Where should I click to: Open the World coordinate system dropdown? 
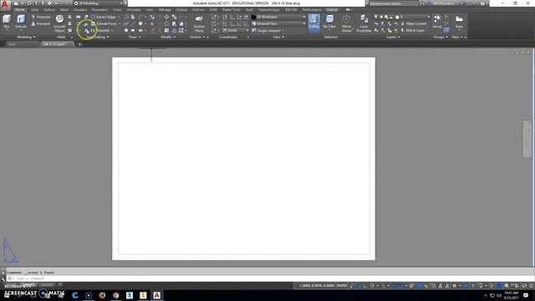(x=236, y=30)
